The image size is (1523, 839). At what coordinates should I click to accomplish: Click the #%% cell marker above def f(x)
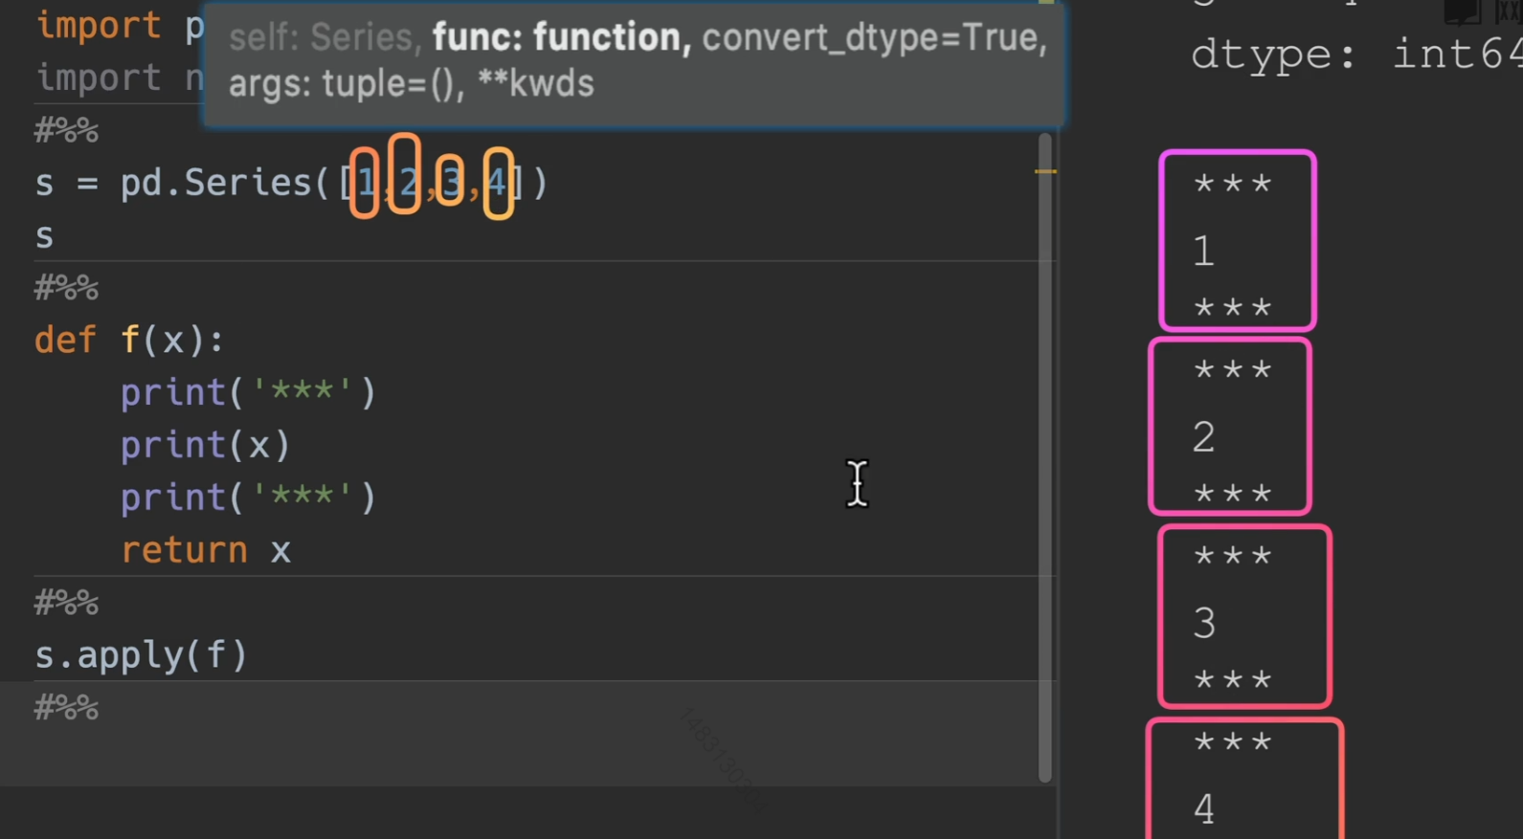[66, 287]
